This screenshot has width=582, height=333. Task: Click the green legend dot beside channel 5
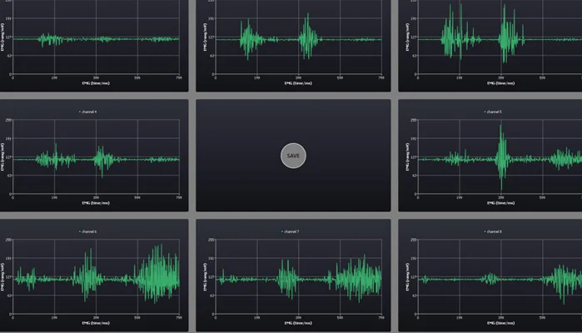click(485, 112)
